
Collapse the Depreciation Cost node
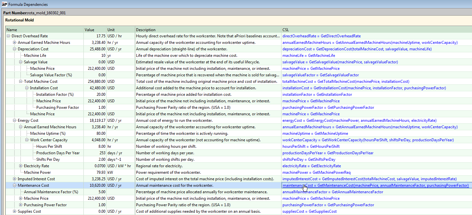pos(14,49)
